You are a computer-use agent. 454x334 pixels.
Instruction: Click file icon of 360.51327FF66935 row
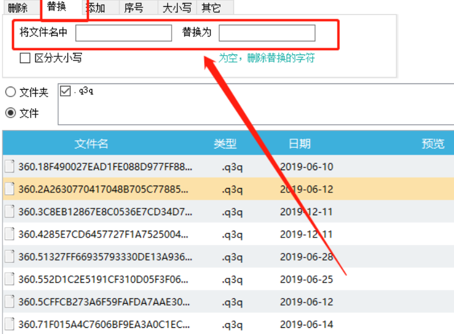click(9, 257)
